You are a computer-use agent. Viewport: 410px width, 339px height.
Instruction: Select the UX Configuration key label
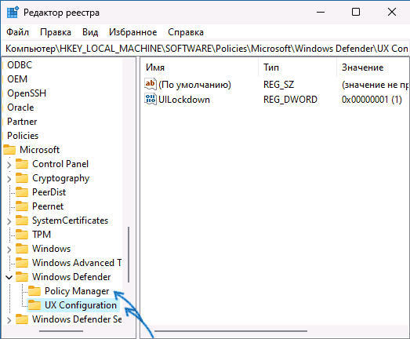tap(81, 305)
